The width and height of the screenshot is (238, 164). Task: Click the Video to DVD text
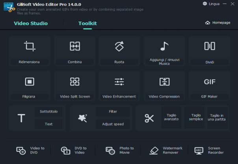click(37, 150)
